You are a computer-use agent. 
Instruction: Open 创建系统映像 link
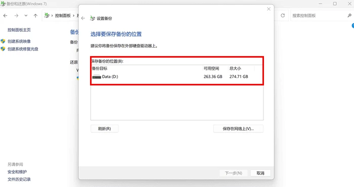pyautogui.click(x=19, y=41)
